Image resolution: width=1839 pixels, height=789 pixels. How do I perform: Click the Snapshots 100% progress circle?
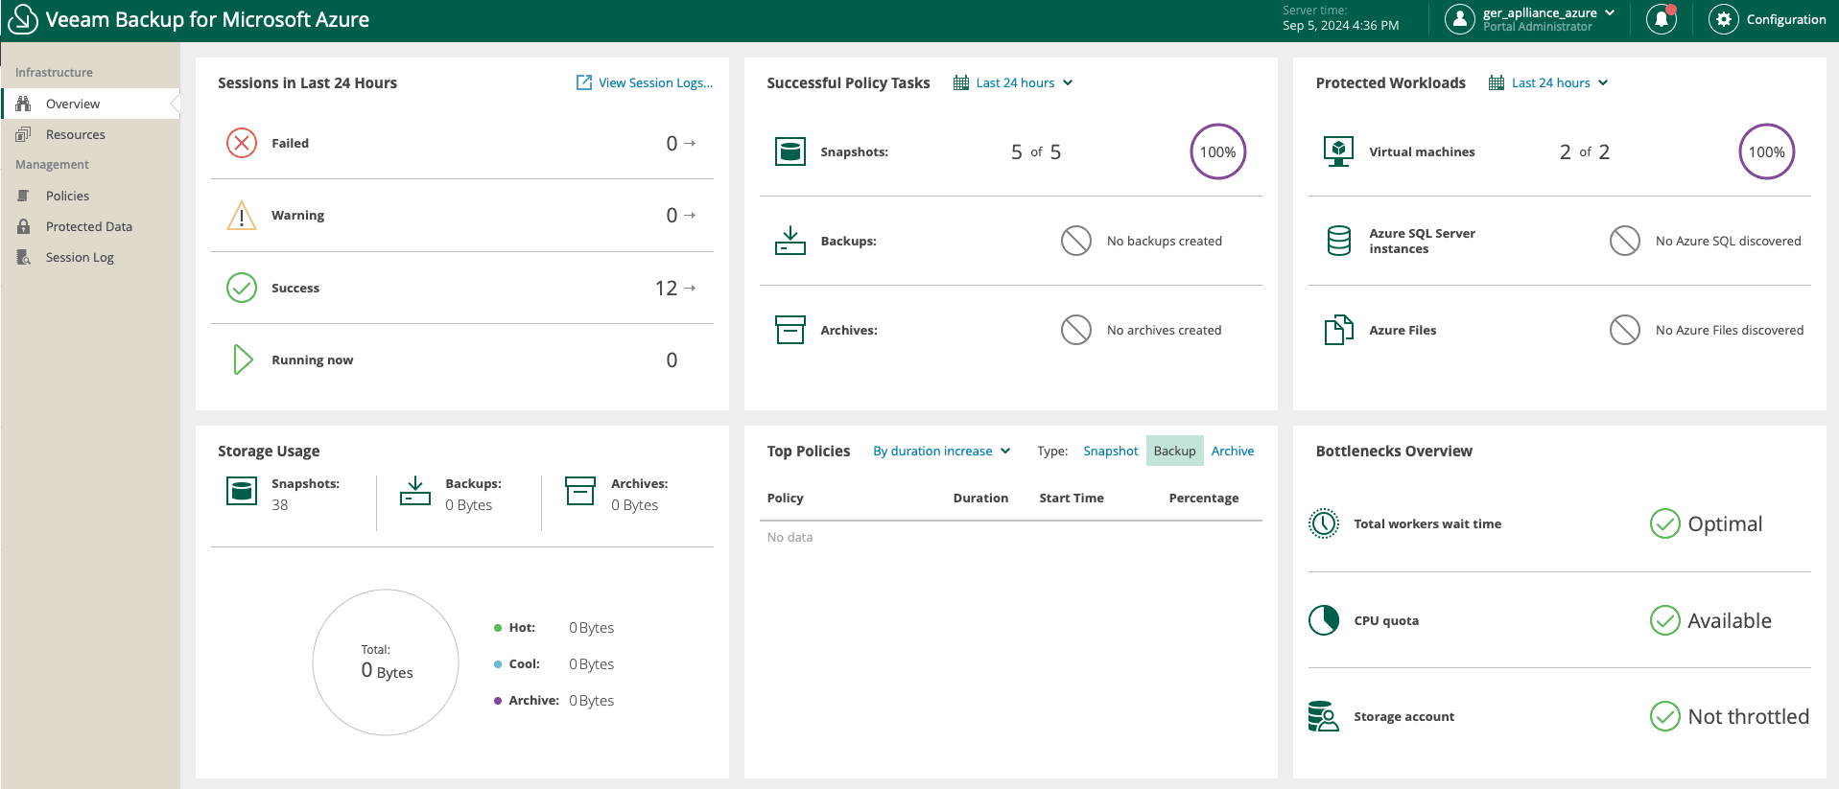(1217, 151)
